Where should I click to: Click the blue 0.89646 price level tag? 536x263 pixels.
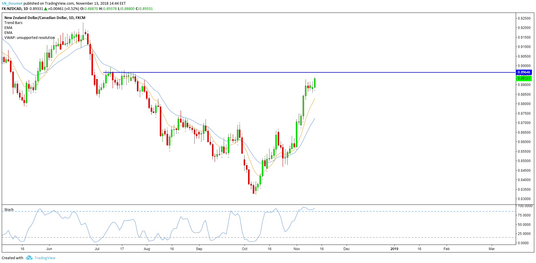[524, 72]
